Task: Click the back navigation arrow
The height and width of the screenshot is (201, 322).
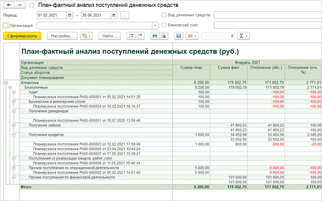Action: pos(9,5)
